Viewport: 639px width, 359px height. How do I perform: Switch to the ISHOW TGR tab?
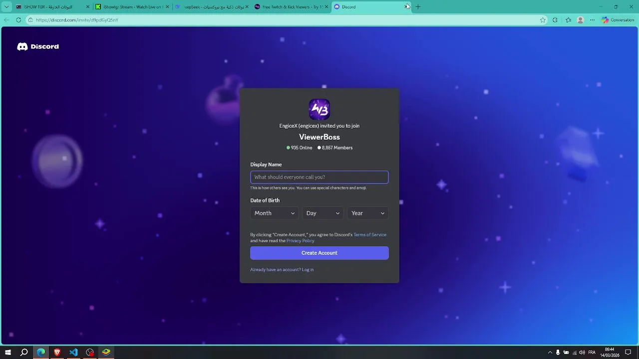pyautogui.click(x=52, y=7)
